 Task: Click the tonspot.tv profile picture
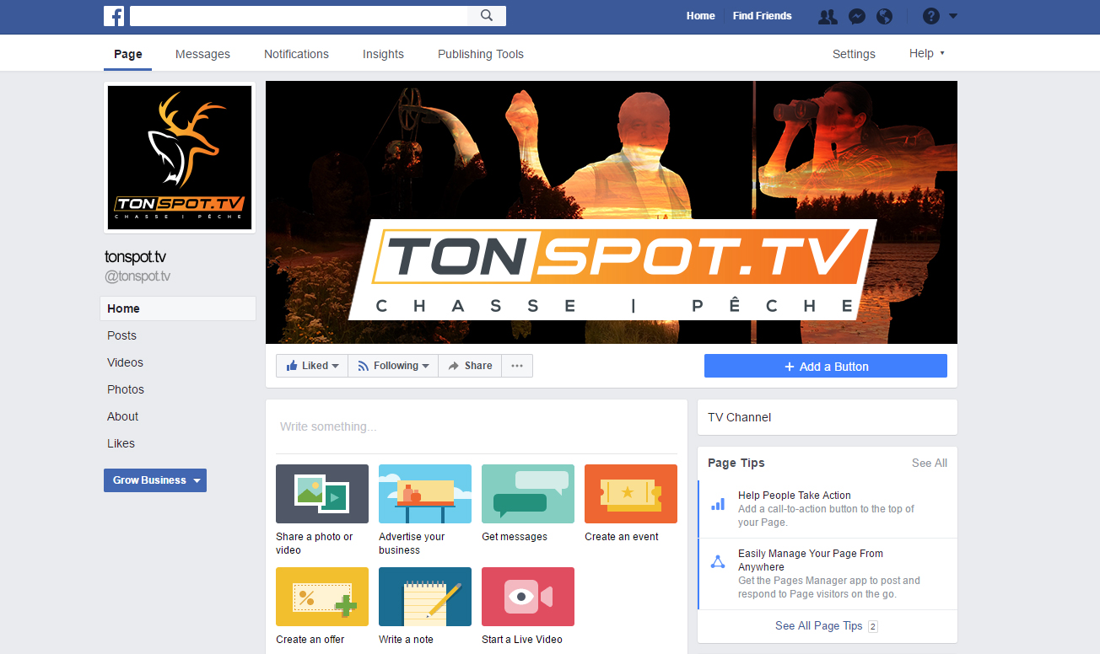point(180,158)
